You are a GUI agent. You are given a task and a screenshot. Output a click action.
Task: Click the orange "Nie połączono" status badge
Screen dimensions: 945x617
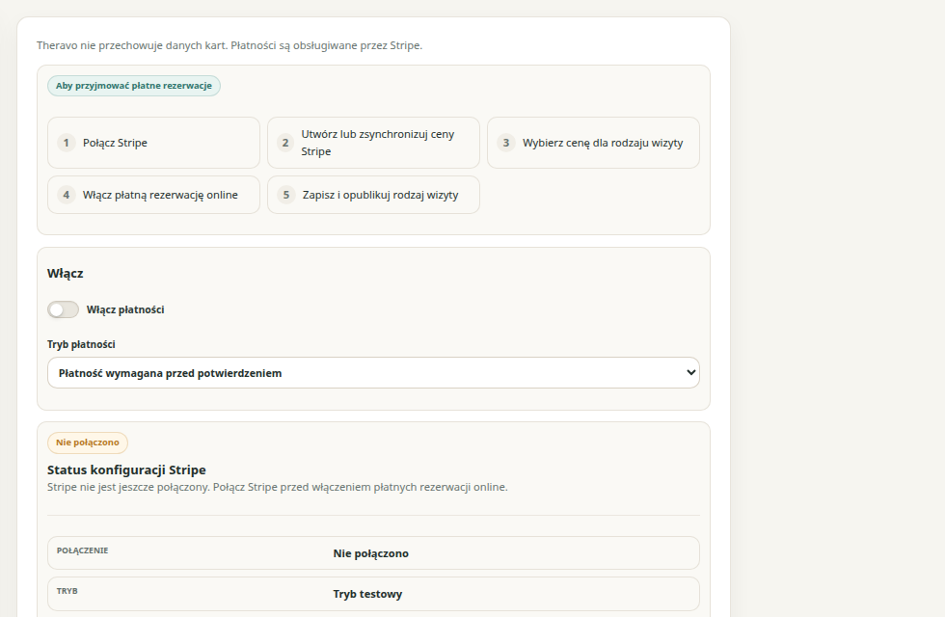pyautogui.click(x=88, y=443)
